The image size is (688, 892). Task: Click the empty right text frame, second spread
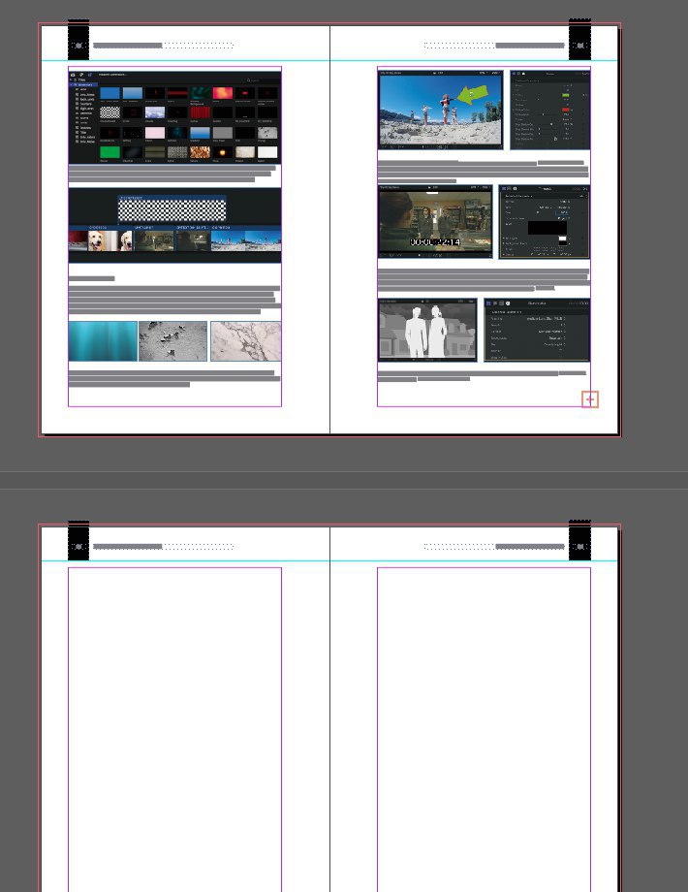coord(484,729)
